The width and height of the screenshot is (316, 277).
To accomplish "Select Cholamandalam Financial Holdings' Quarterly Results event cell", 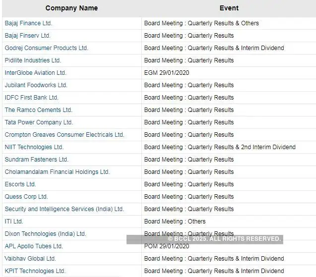I will coord(229,172).
